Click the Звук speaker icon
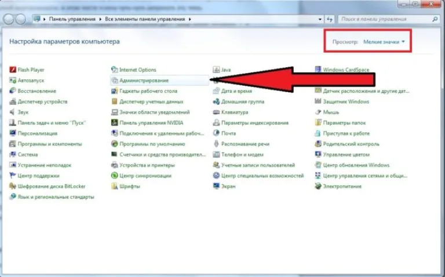 click(x=12, y=112)
